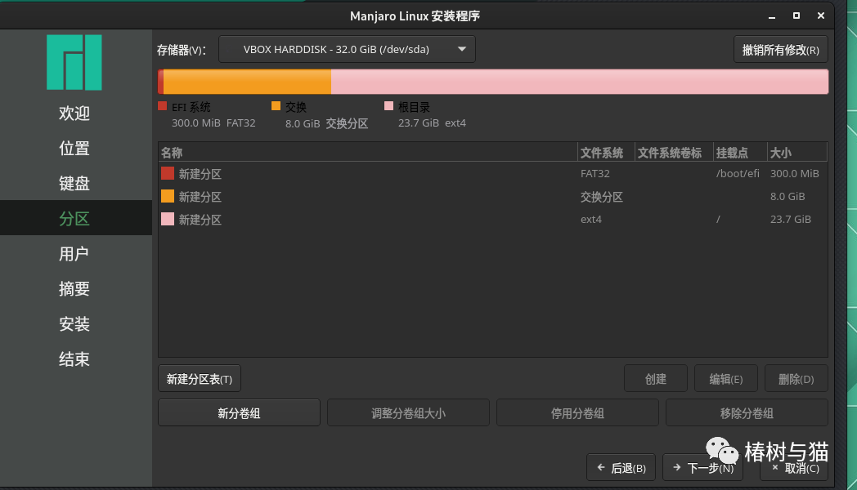This screenshot has height=490, width=857.
Task: Open the 存储器 device dropdown
Action: (347, 50)
